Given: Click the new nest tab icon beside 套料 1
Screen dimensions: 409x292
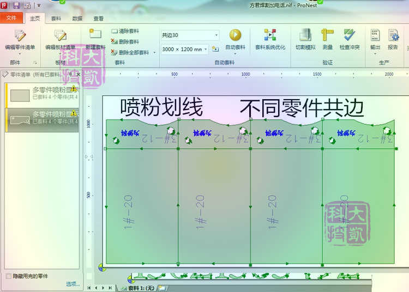Looking at the screenshot, I should [x=162, y=288].
